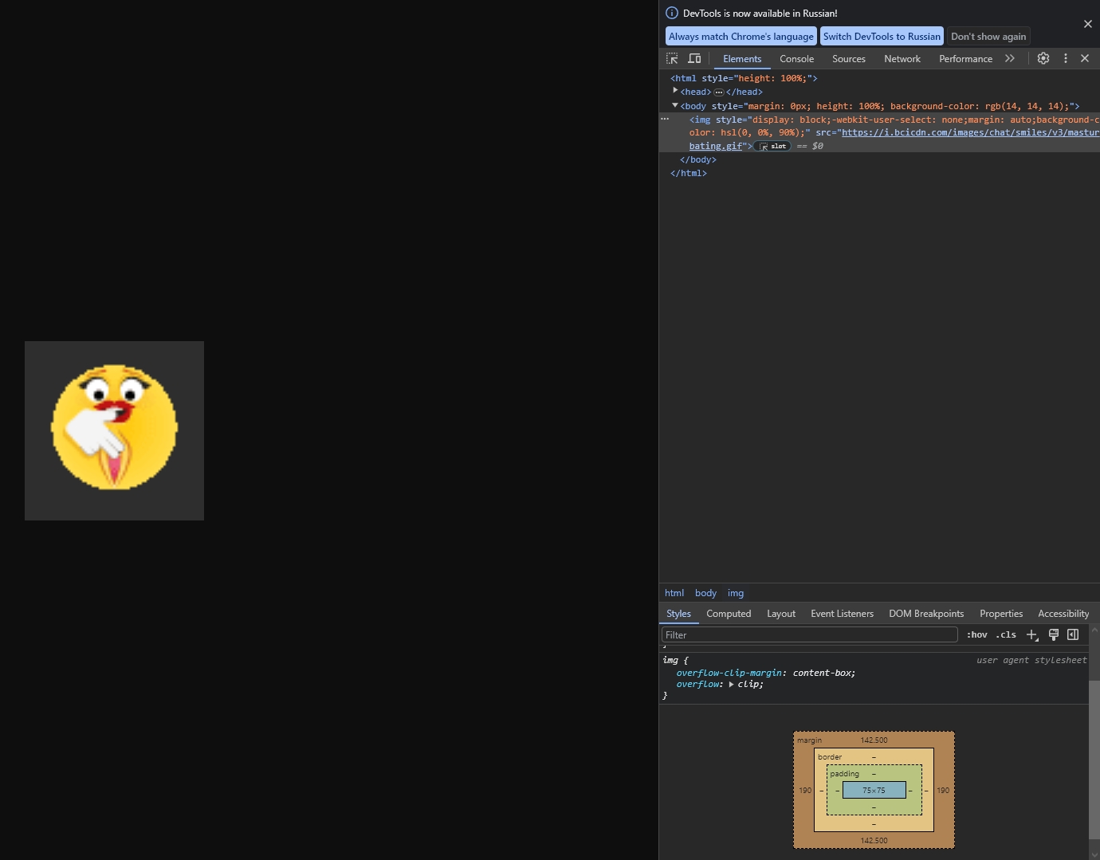Collapse the body element node
This screenshot has width=1100, height=860.
[x=675, y=105]
